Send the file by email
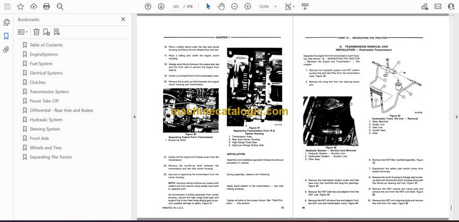 pyautogui.click(x=438, y=7)
